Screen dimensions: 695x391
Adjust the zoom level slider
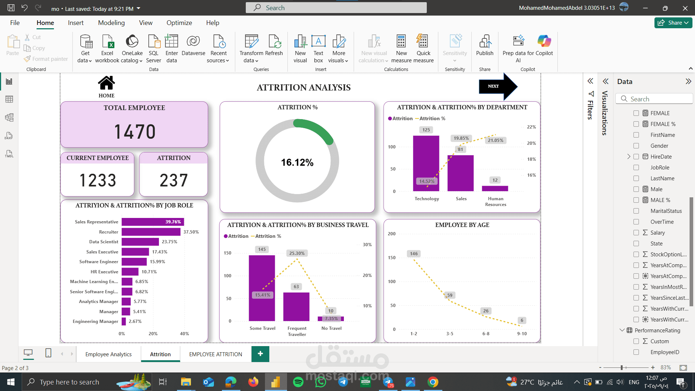tap(622, 367)
